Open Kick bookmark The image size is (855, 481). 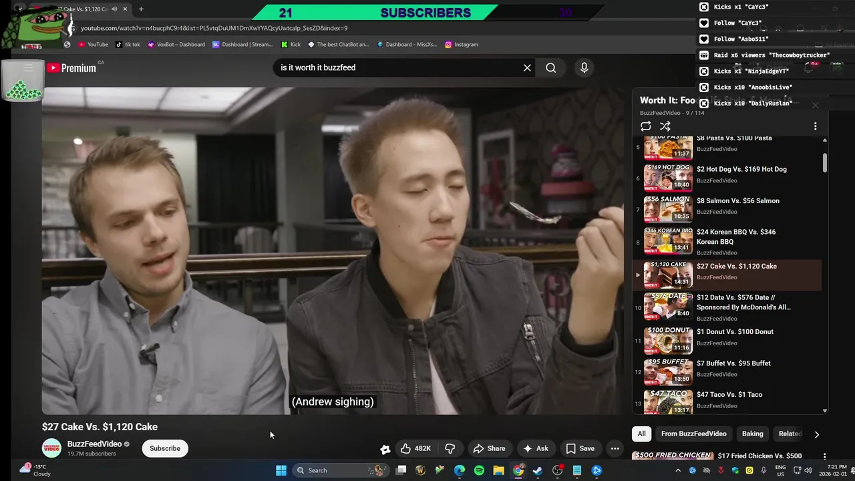click(291, 44)
